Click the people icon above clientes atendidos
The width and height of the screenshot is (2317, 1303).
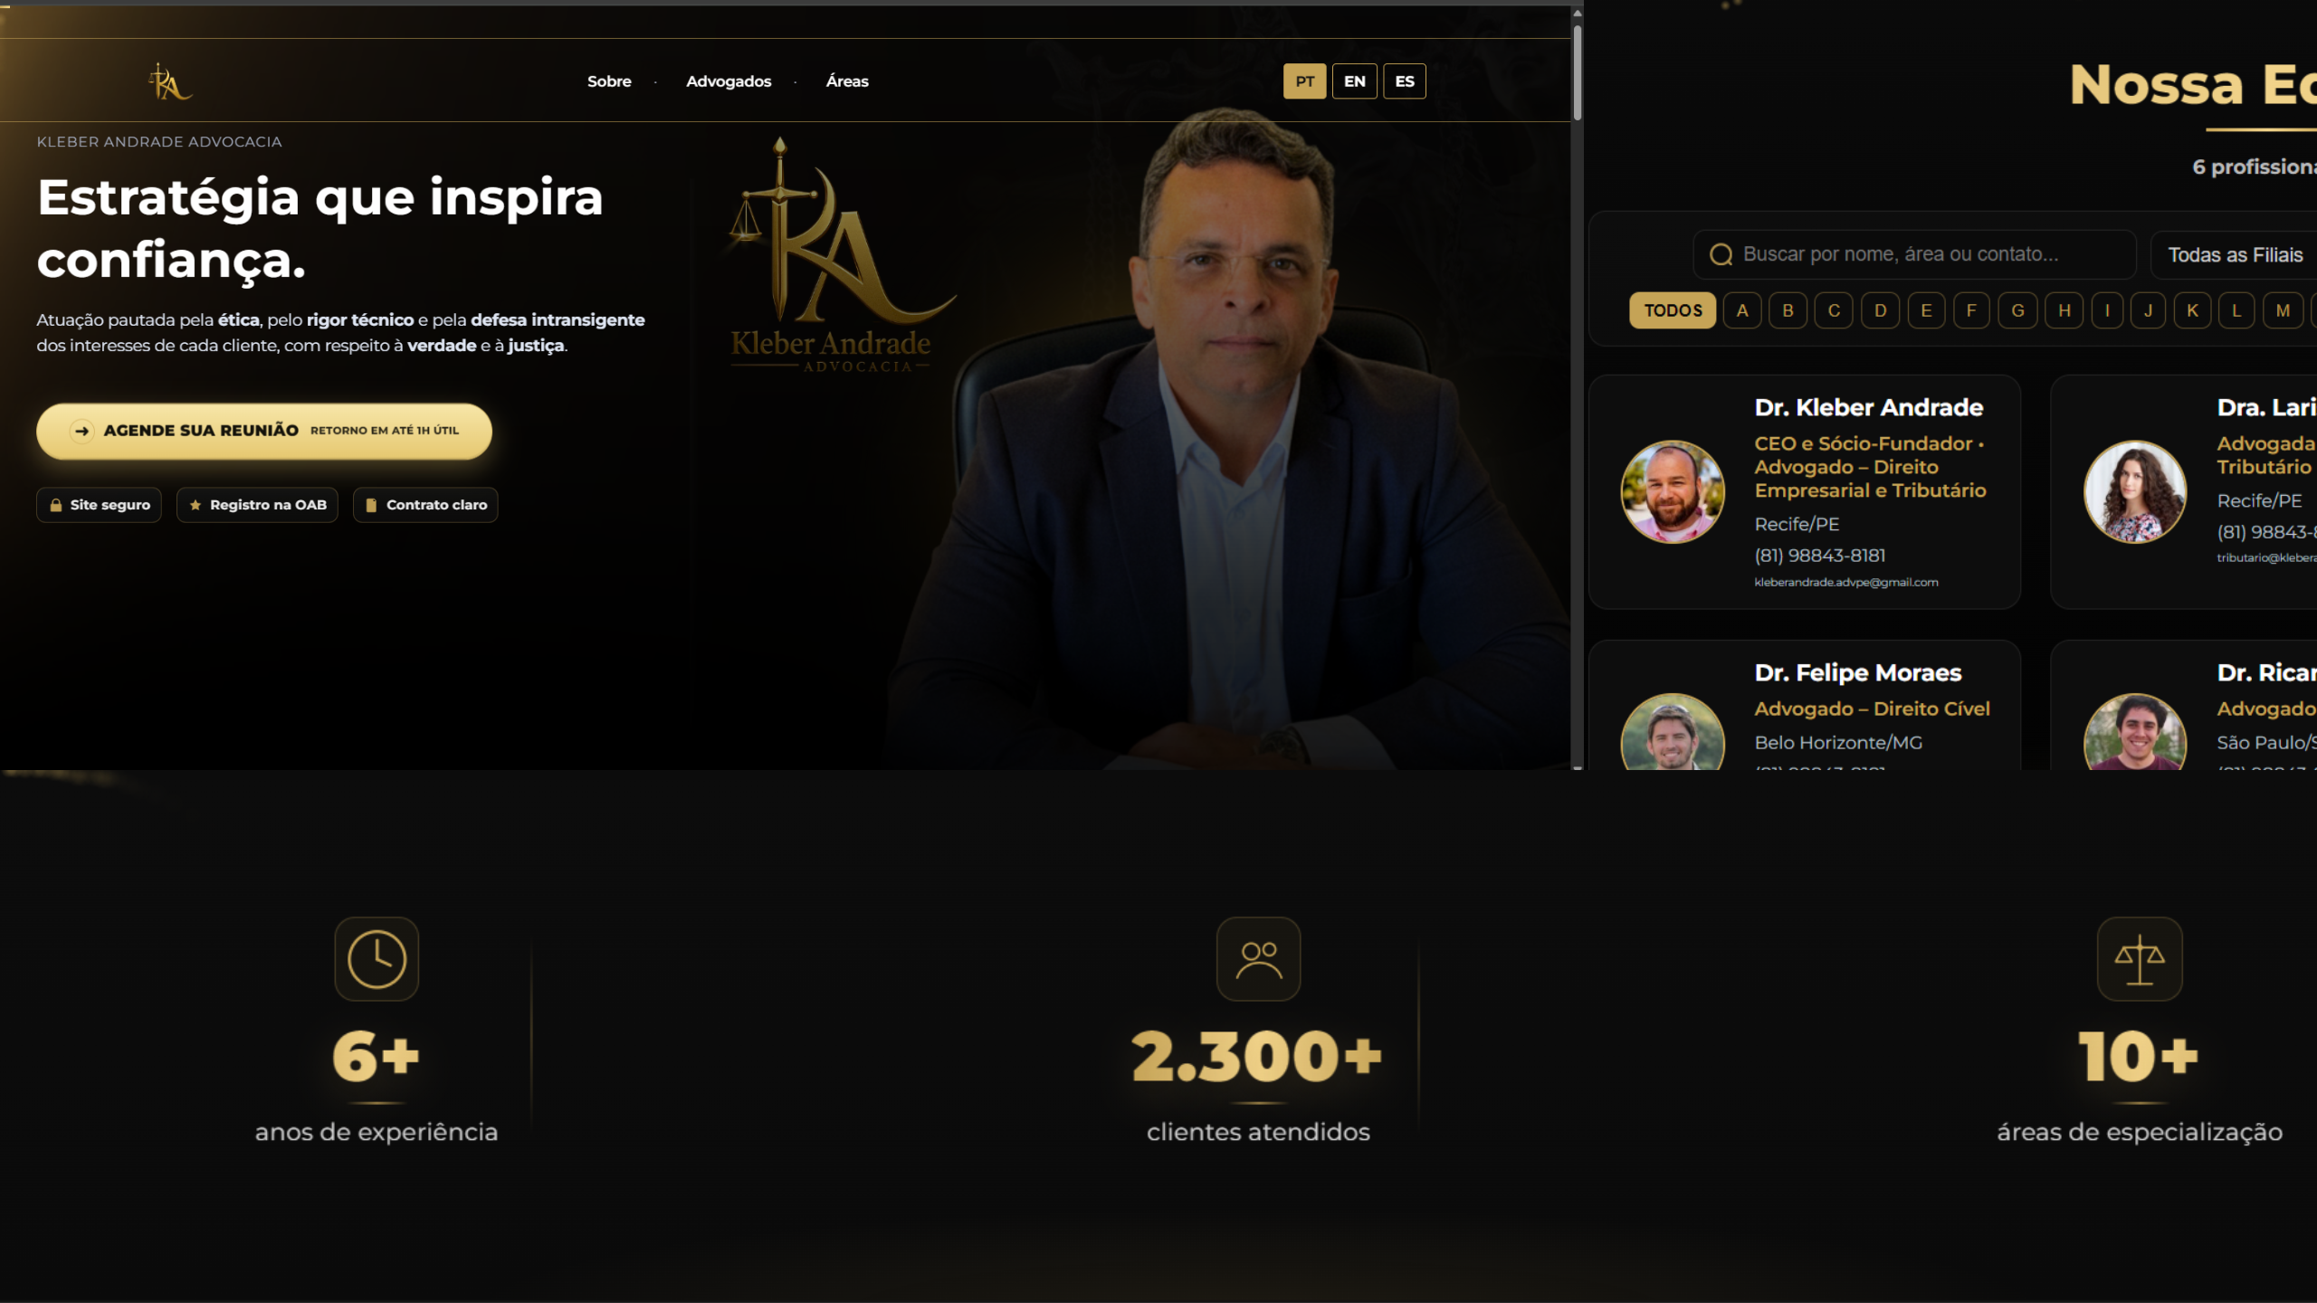[1259, 959]
